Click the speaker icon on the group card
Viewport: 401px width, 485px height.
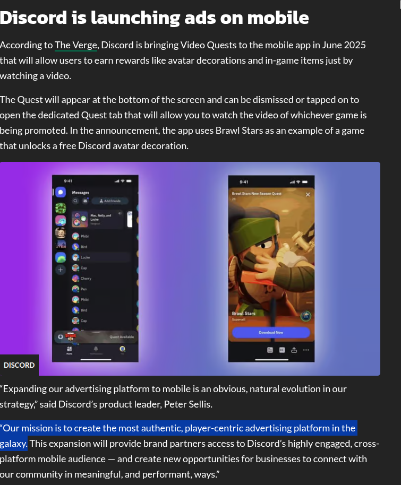[120, 213]
